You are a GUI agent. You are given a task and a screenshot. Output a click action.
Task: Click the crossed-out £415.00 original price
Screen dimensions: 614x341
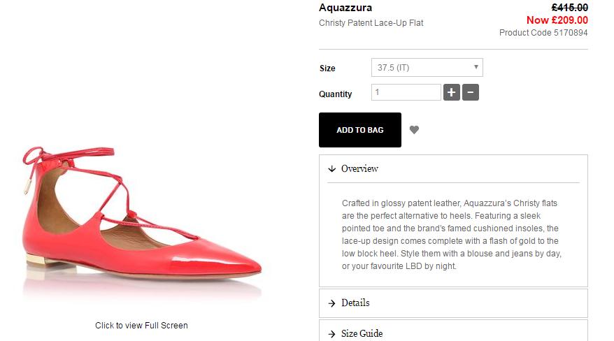pos(569,8)
